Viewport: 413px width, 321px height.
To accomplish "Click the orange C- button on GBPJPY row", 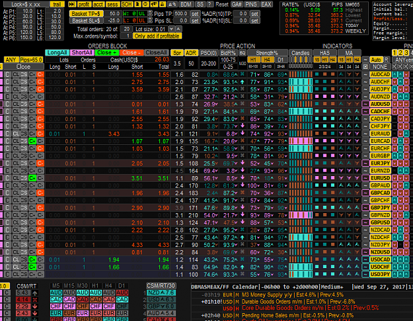I will (40, 208).
